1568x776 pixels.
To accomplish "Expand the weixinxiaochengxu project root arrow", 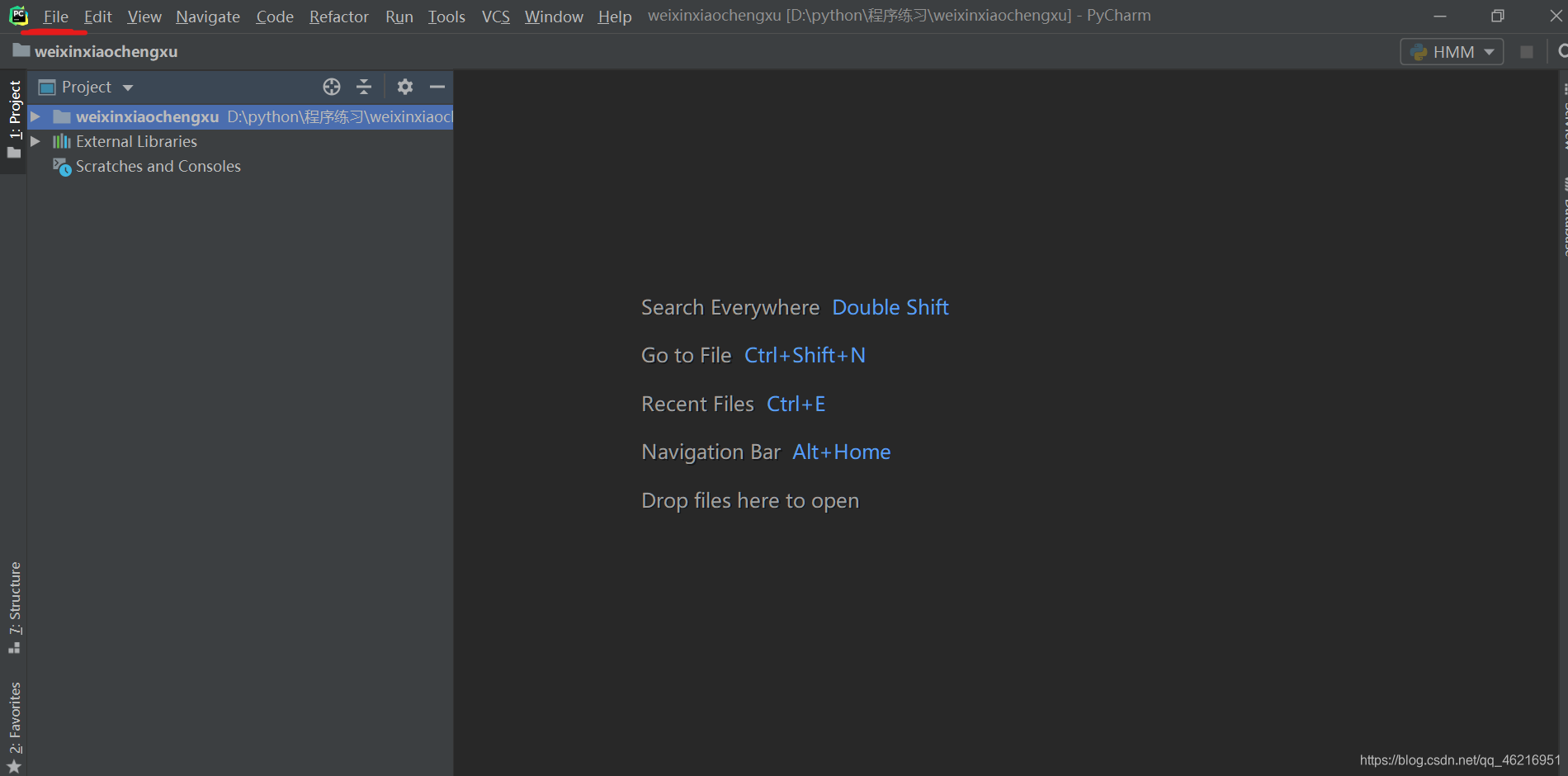I will pos(35,116).
